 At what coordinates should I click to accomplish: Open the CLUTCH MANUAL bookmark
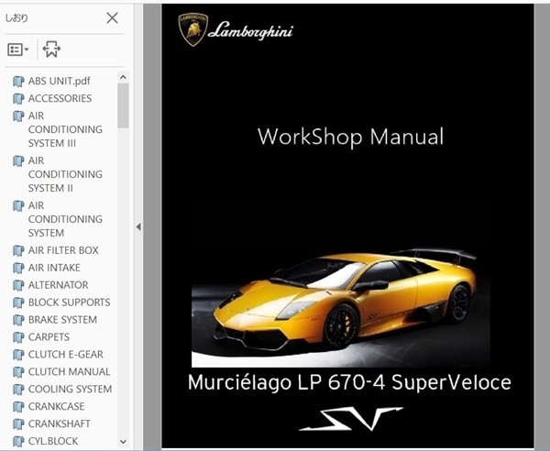[69, 371]
